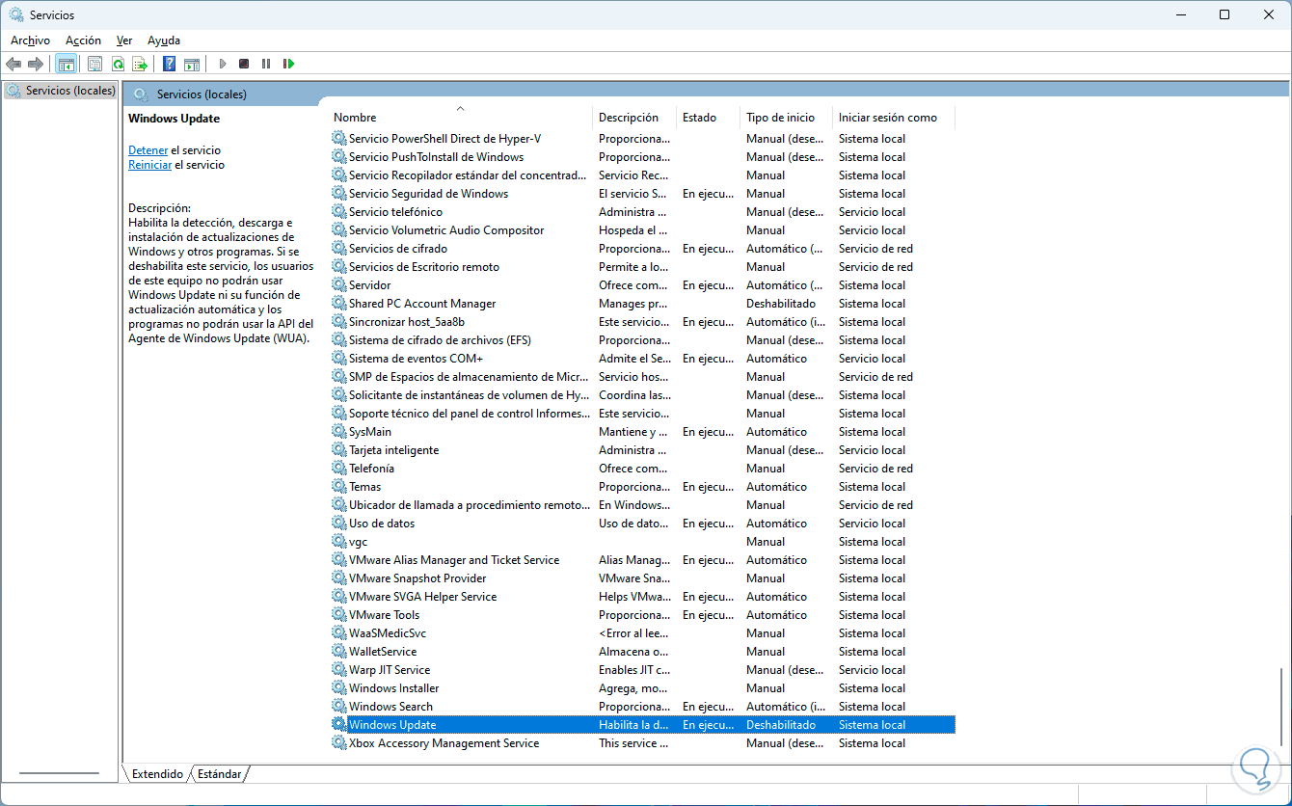Select Servicio Seguridad de Windows

click(429, 194)
